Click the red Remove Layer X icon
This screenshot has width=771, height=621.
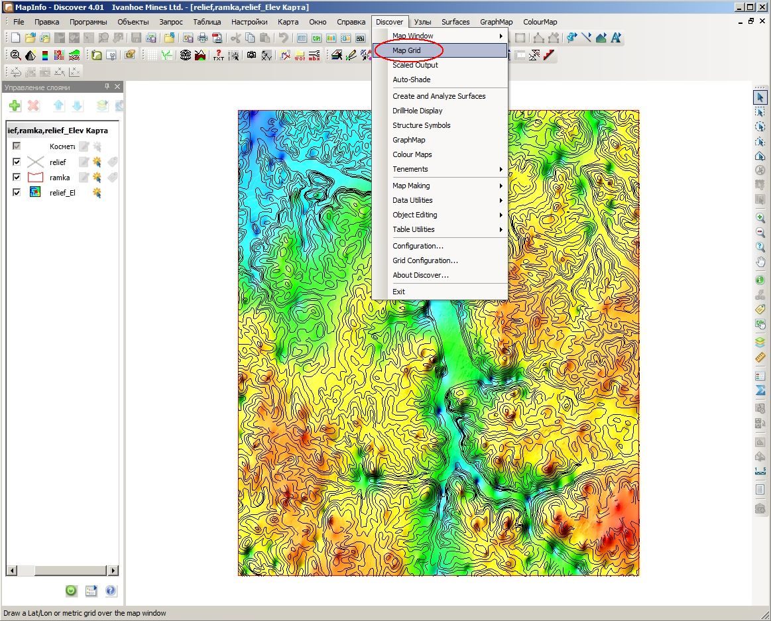[x=33, y=105]
